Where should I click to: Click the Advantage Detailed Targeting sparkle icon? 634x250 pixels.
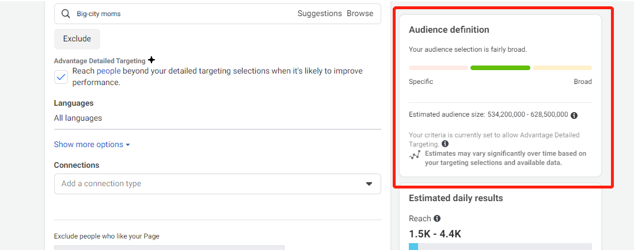[151, 60]
